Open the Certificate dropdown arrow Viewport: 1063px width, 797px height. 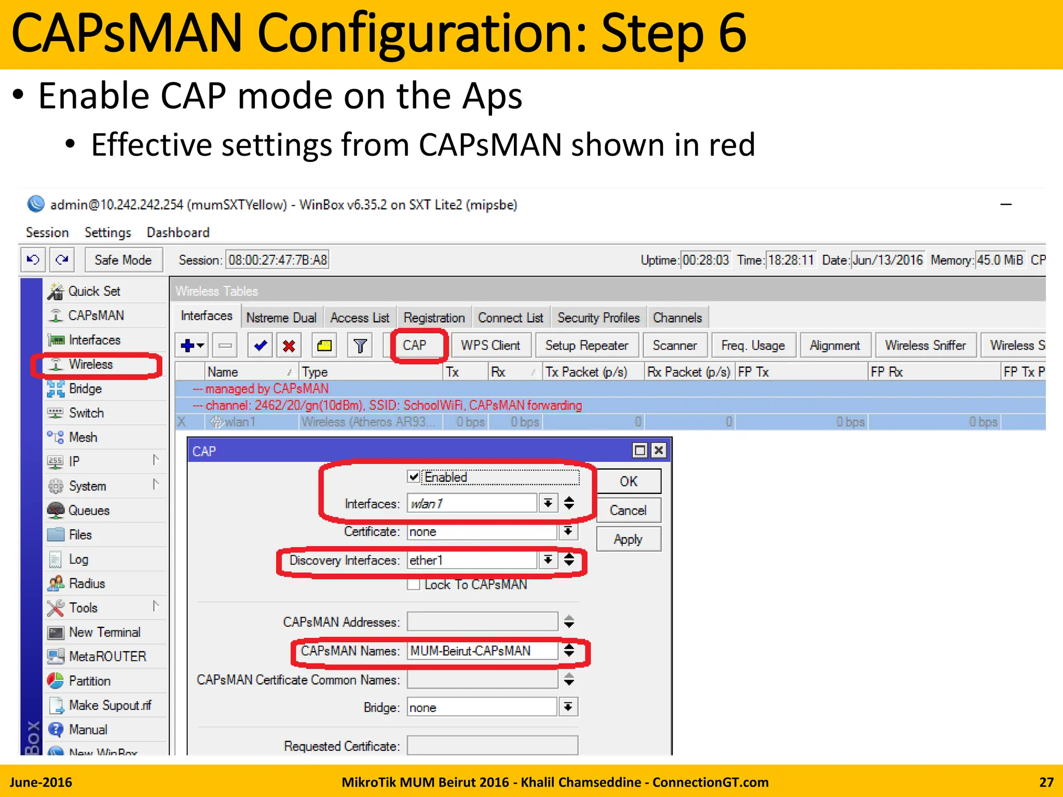click(x=568, y=531)
